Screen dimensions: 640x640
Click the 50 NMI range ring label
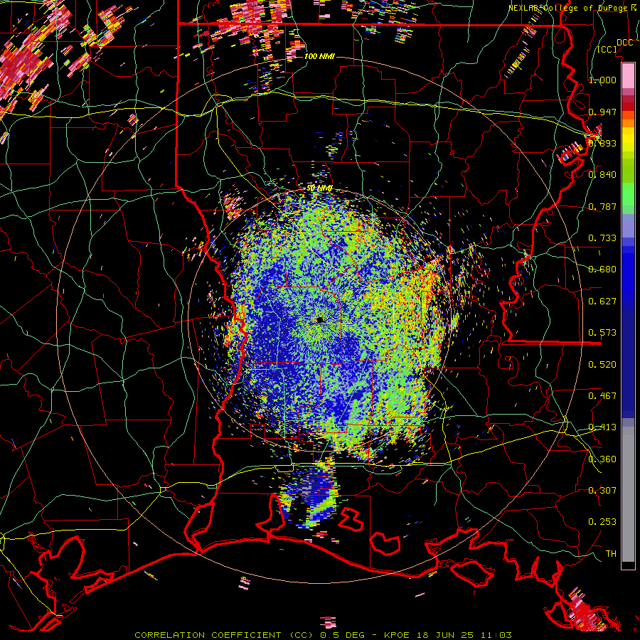coord(319,188)
